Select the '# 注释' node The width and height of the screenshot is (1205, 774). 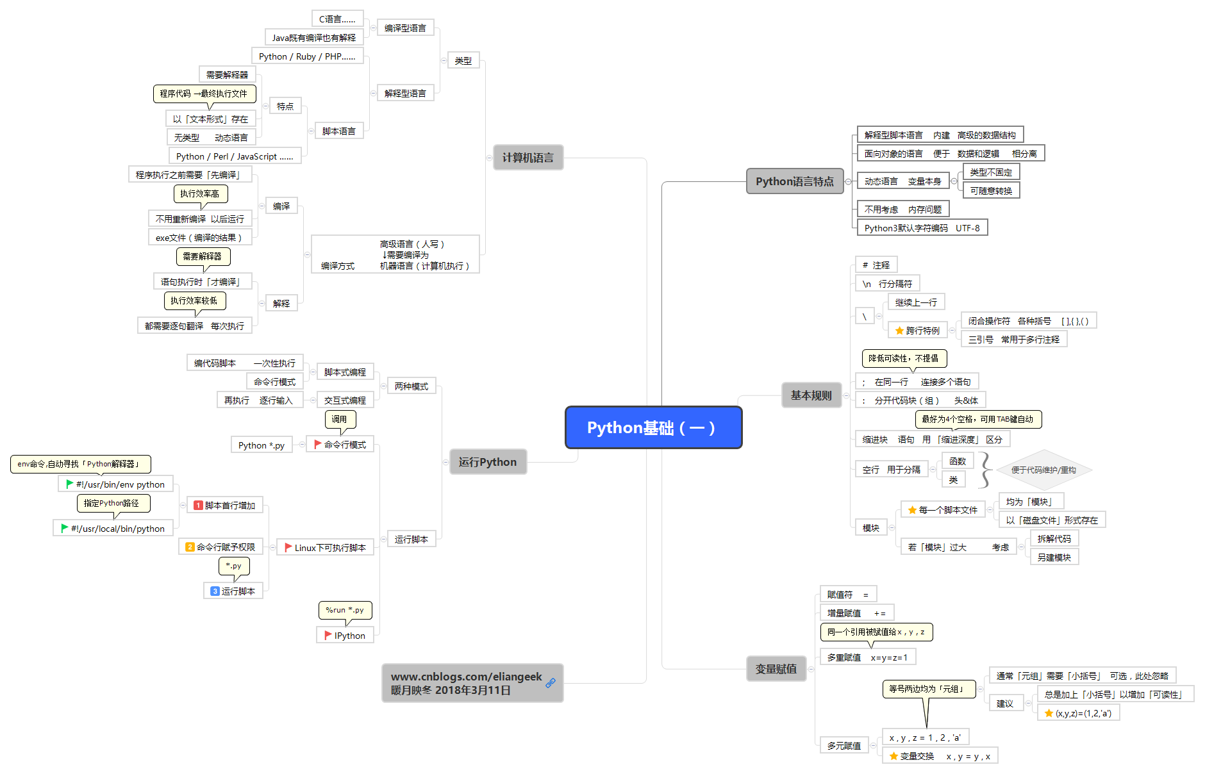pyautogui.click(x=876, y=265)
